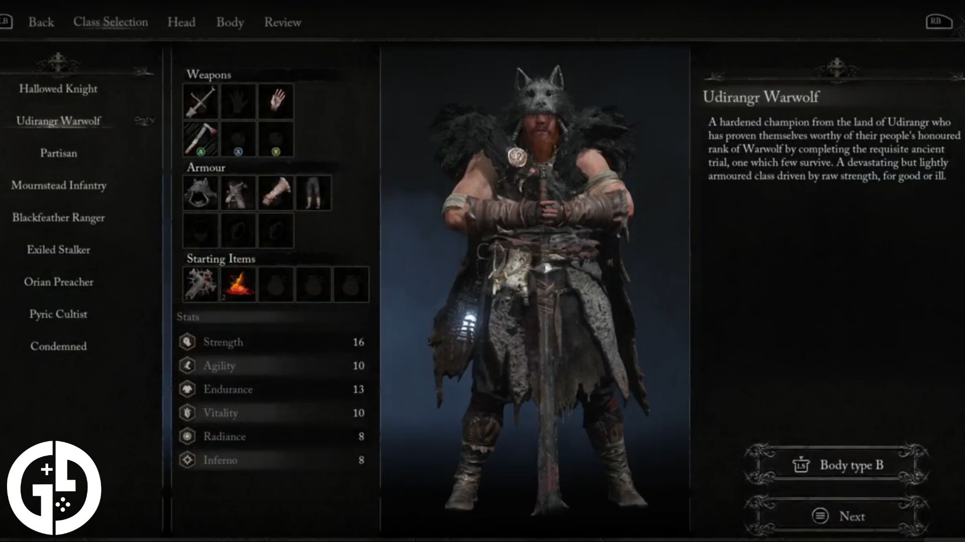
Task: Select the Udirangr Warwolf class
Action: (x=58, y=120)
